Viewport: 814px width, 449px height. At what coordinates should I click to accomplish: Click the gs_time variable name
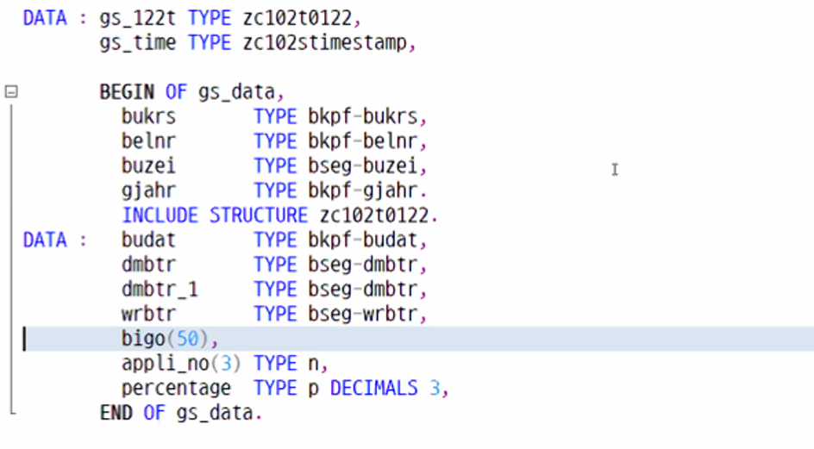[x=138, y=42]
